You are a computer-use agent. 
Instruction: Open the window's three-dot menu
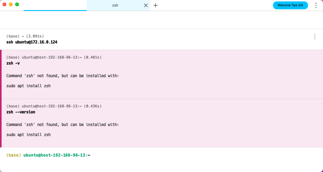[x=316, y=5]
